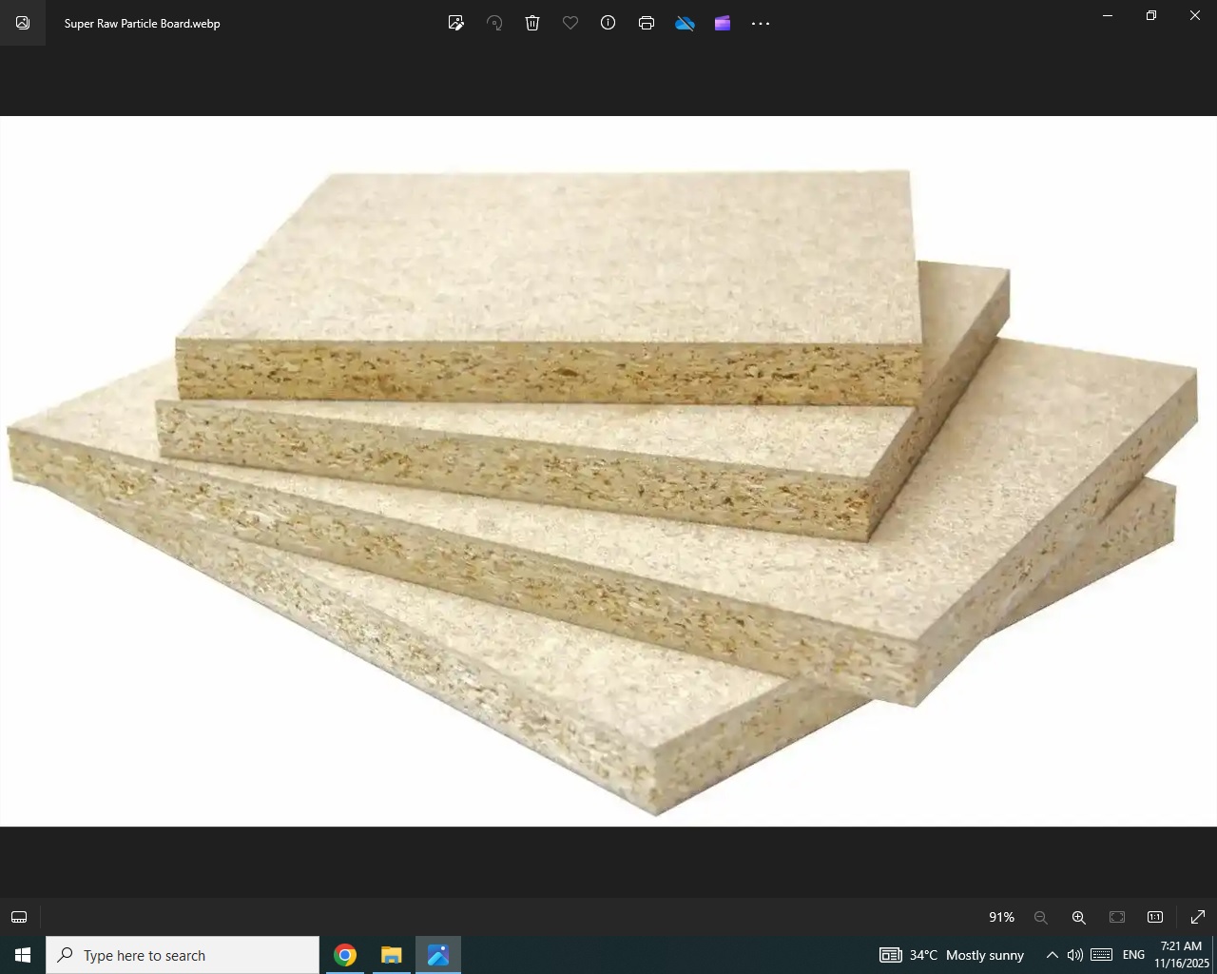Click the 91% zoom level value

1001,917
